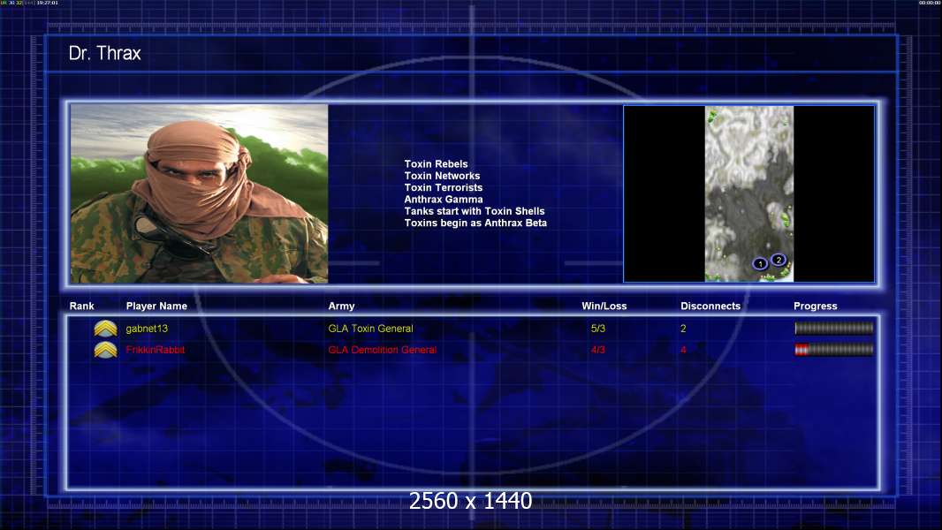Click the Anthrax Gamma line

444,200
